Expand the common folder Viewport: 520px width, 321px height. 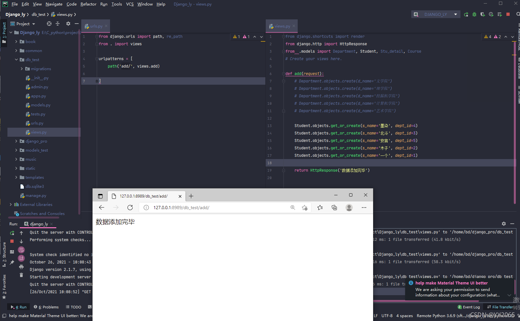pyautogui.click(x=17, y=51)
